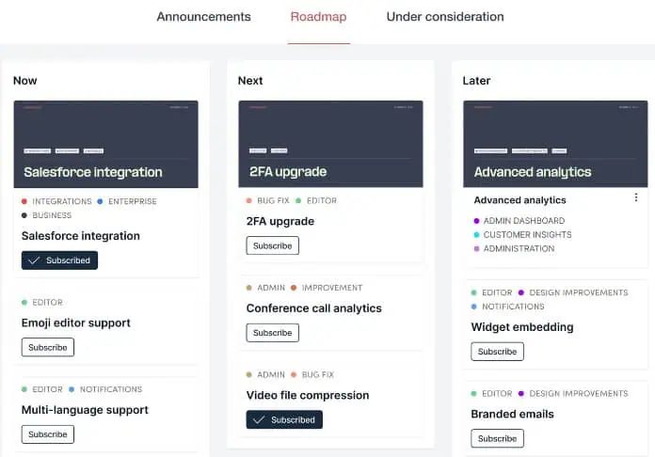655x457 pixels.
Task: Click IMPROVEMENT tag on Conference call analytics
Action: (327, 288)
